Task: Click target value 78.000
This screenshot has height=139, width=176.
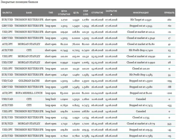Action: pos(76,44)
